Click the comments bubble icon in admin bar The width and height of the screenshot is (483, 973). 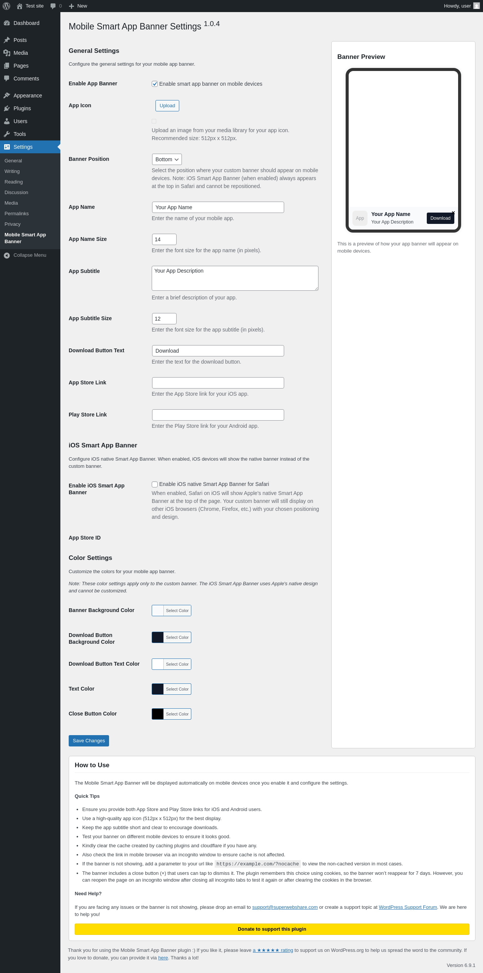pyautogui.click(x=53, y=6)
